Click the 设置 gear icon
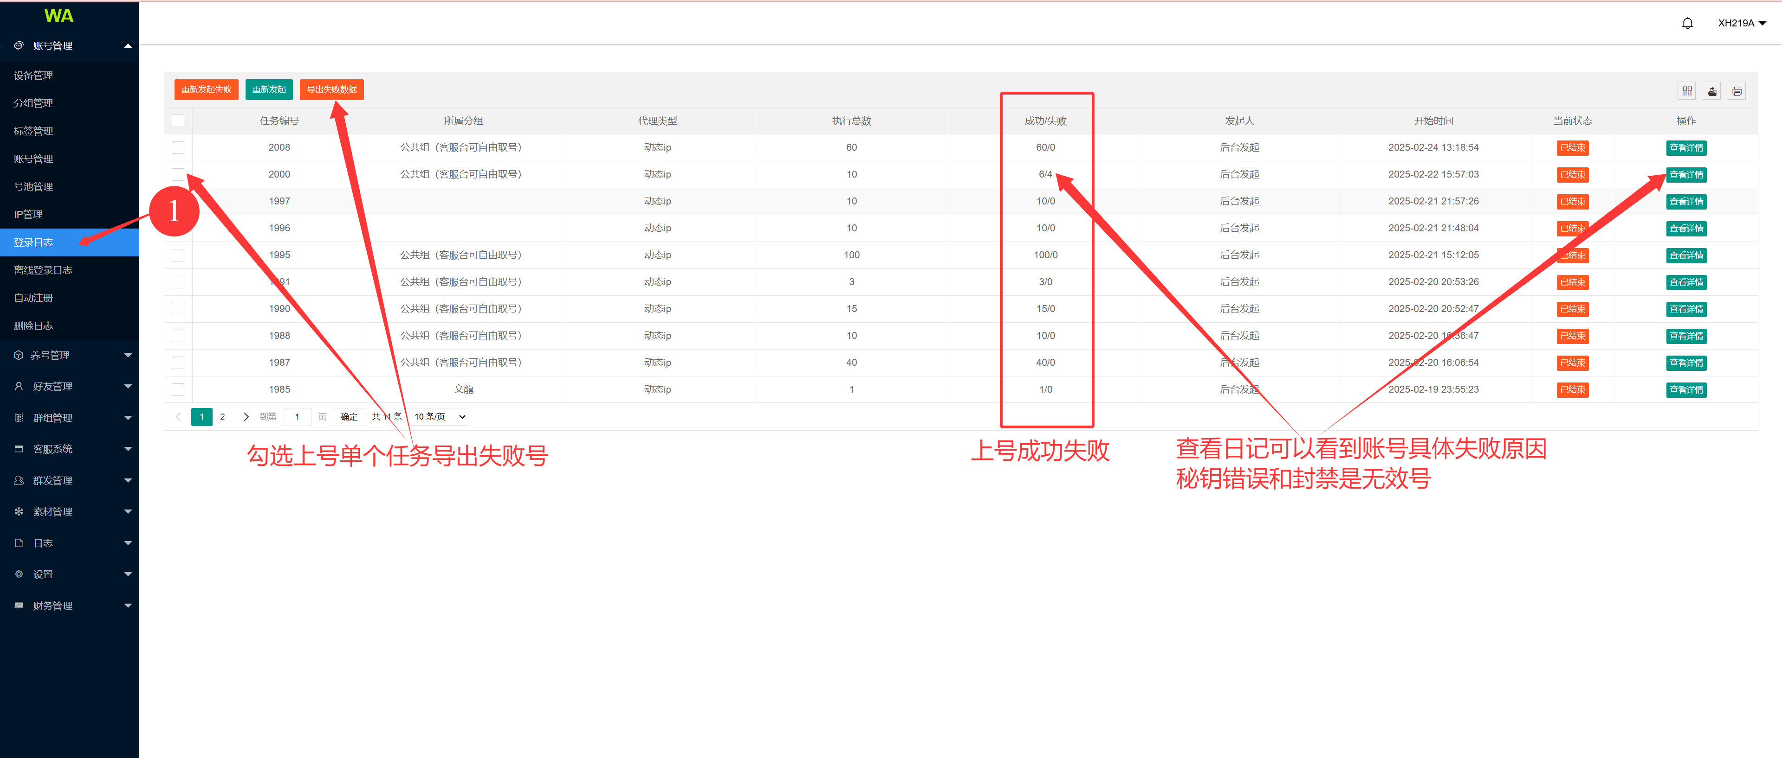The height and width of the screenshot is (758, 1782). pos(19,574)
